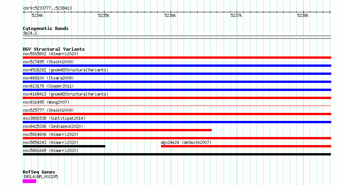The width and height of the screenshot is (342, 185).
Task: Select the short black nsv5854243 bar
Action: click(x=64, y=146)
